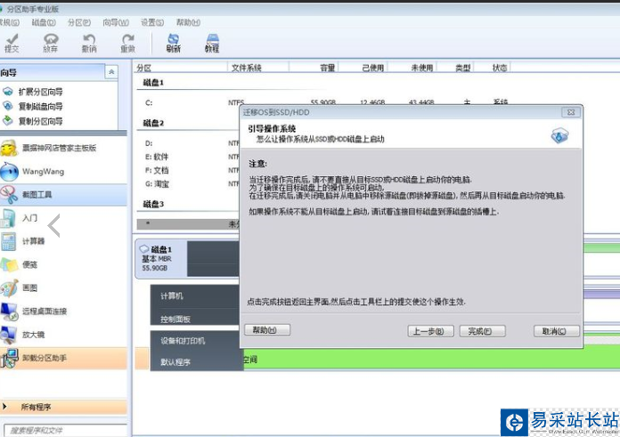Viewport: 620px width, 437px height.
Task: Click the 放弃 (discard) toolbar icon
Action: tap(51, 43)
